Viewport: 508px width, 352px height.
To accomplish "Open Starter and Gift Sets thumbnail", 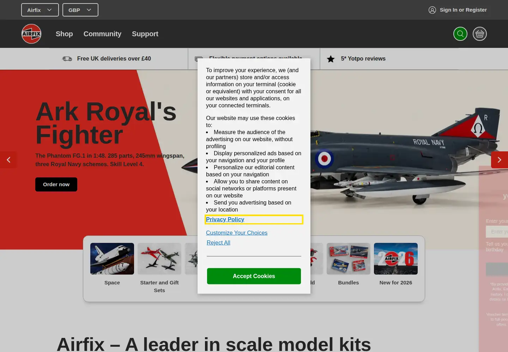I will pyautogui.click(x=159, y=259).
